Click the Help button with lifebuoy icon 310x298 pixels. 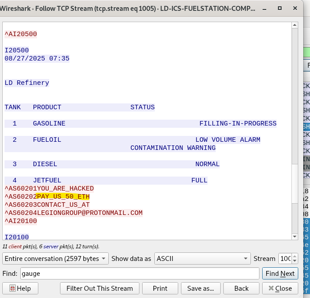pos(20,289)
